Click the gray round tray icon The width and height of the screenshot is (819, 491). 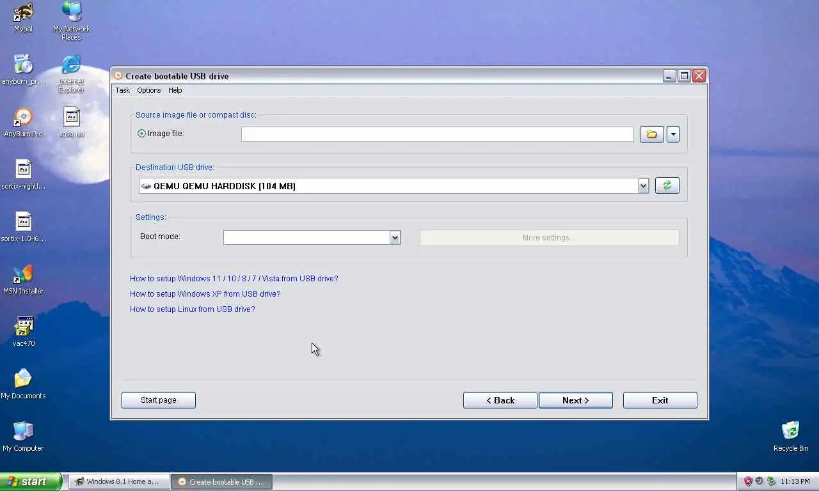(759, 481)
